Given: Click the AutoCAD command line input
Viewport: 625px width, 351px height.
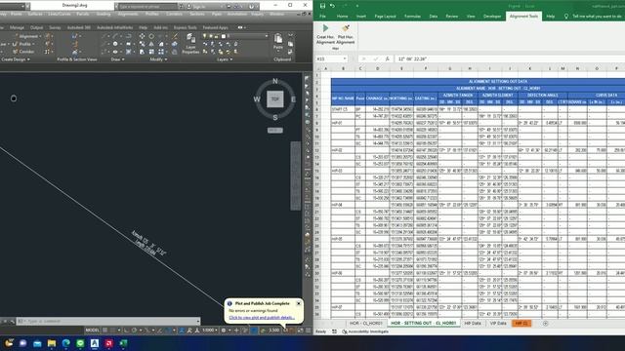Looking at the screenshot, I should (x=107, y=321).
